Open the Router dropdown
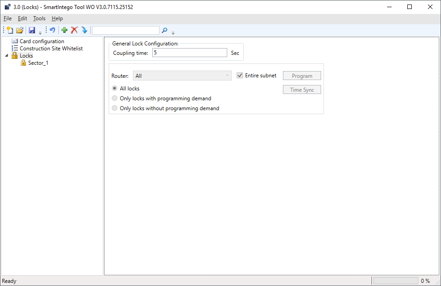Viewport: 441px width, 286px height. click(x=182, y=76)
